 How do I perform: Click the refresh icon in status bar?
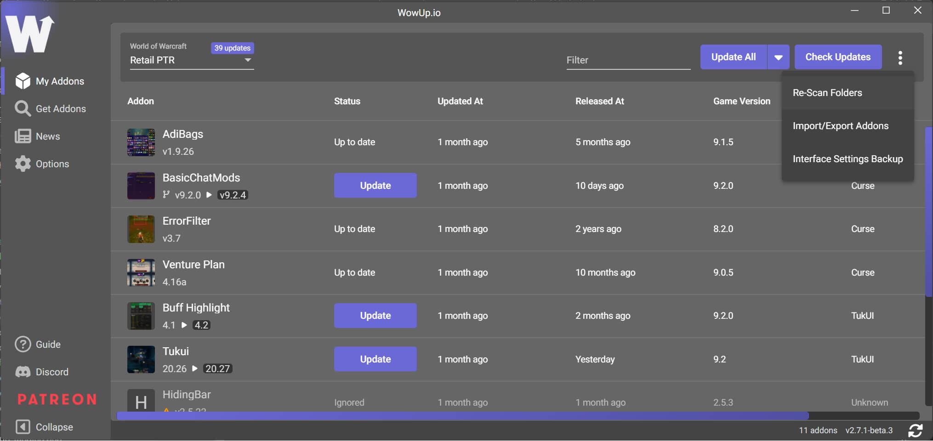coord(915,430)
